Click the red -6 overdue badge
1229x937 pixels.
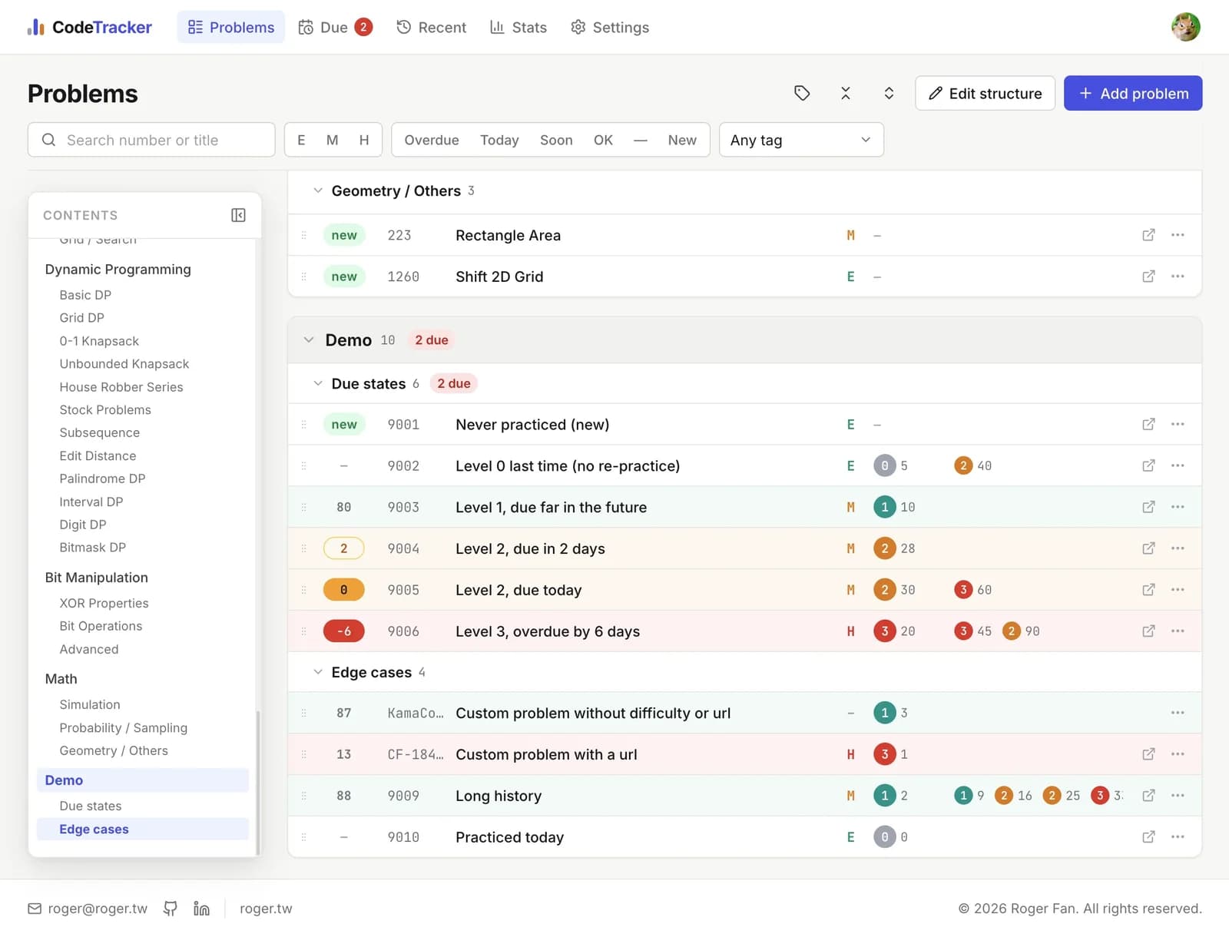(344, 631)
